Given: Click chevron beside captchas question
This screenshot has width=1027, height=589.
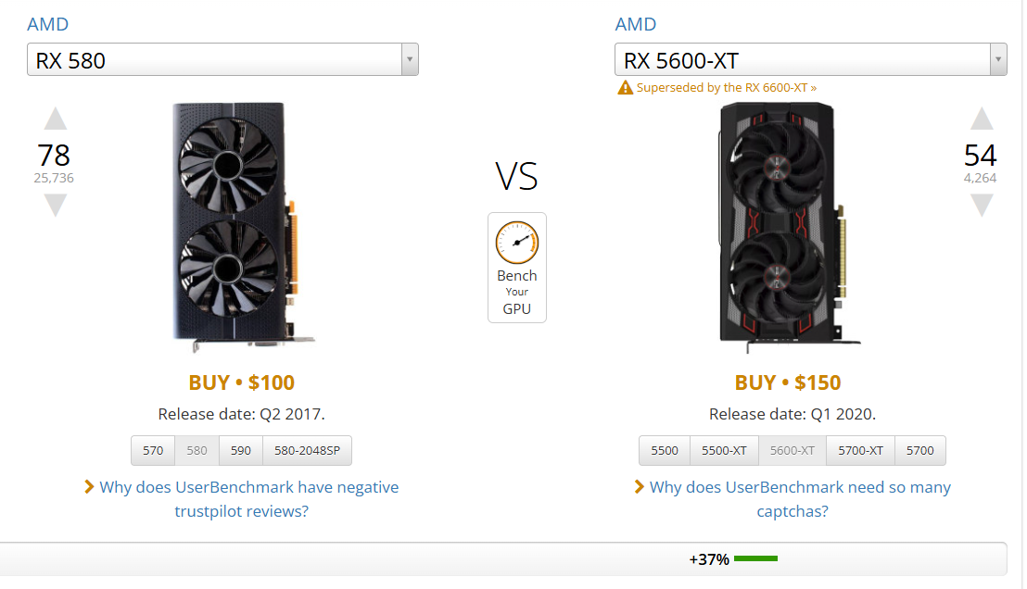Looking at the screenshot, I should 640,486.
